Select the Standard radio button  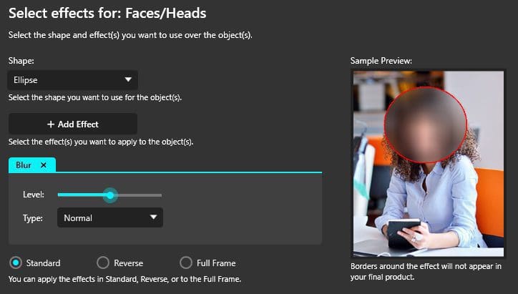pos(16,263)
